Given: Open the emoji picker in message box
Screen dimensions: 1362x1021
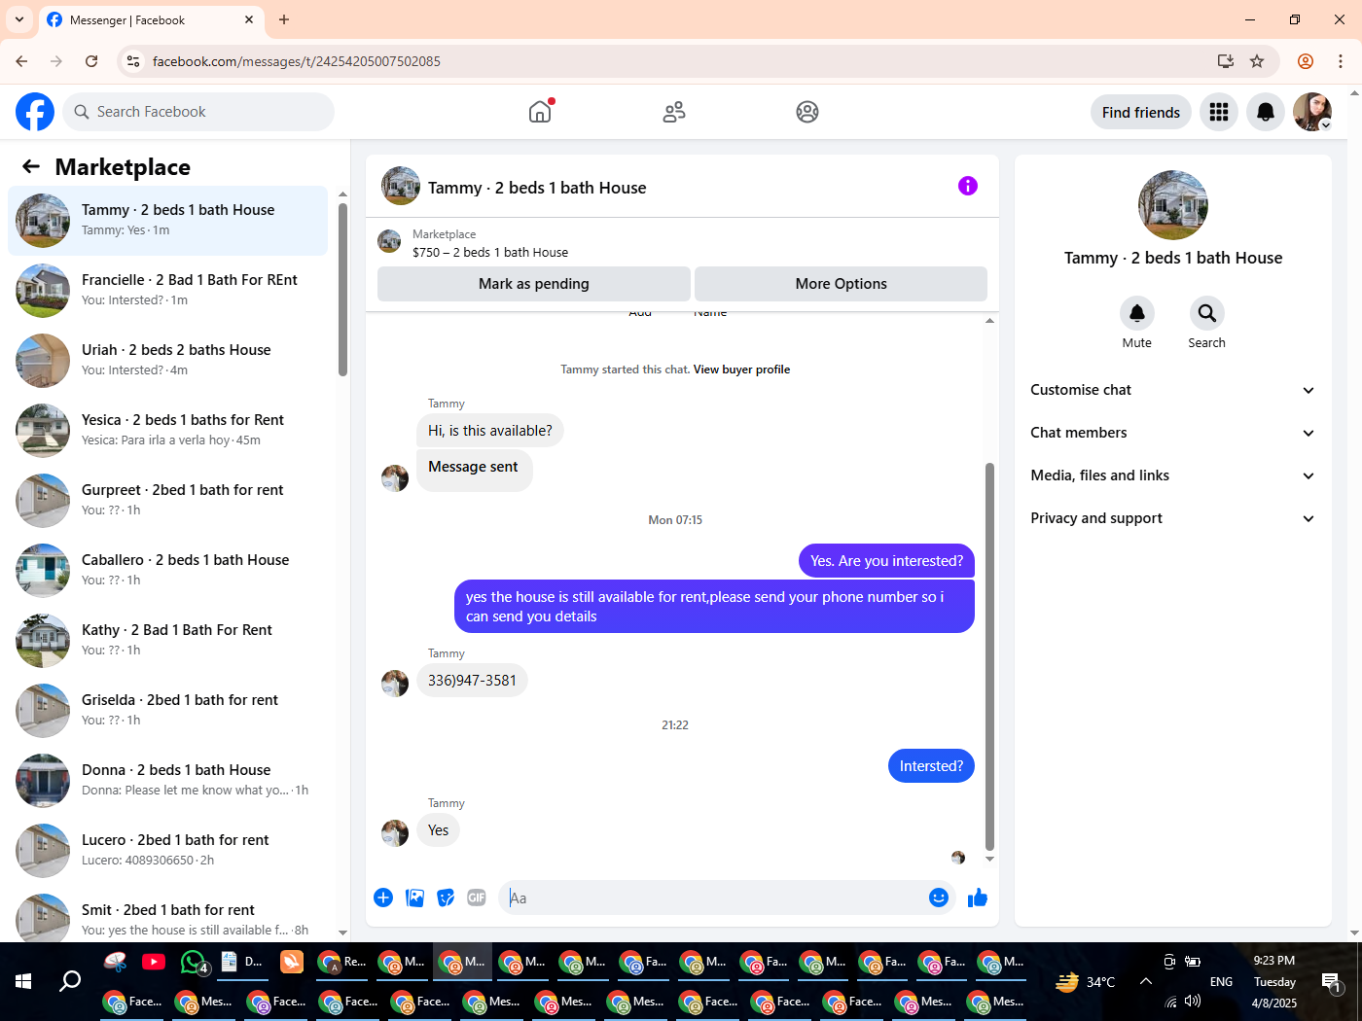Looking at the screenshot, I should (939, 898).
